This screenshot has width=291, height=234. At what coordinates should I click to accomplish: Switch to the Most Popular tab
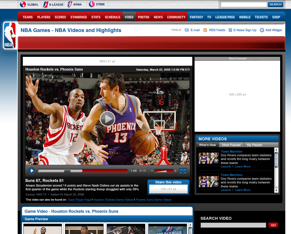231,145
